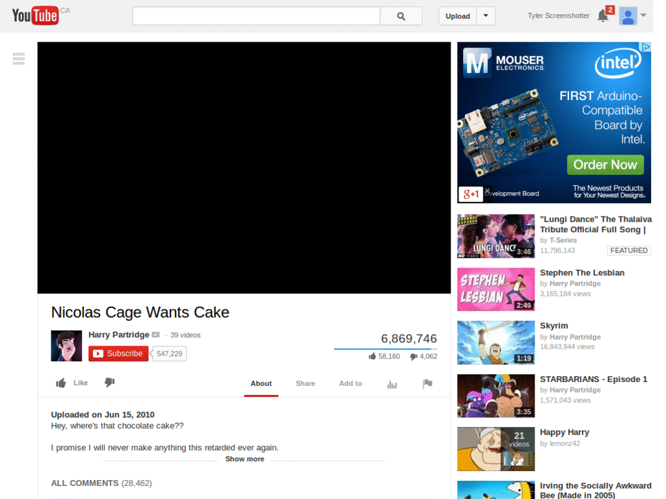The image size is (666, 499).
Task: Open Irving the Socially Awkward Bee title
Action: pos(596,490)
